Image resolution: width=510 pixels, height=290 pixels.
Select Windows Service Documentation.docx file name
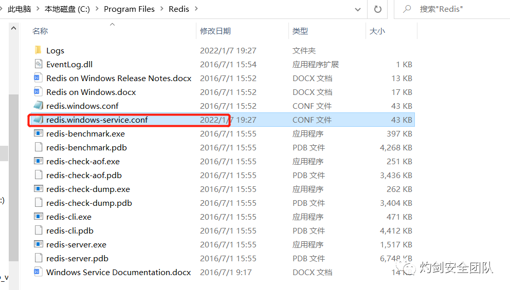pyautogui.click(x=119, y=272)
